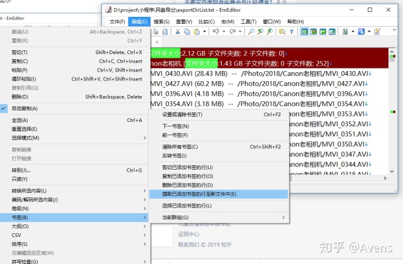Click the CSV mode toolbar icon

[x=345, y=31]
